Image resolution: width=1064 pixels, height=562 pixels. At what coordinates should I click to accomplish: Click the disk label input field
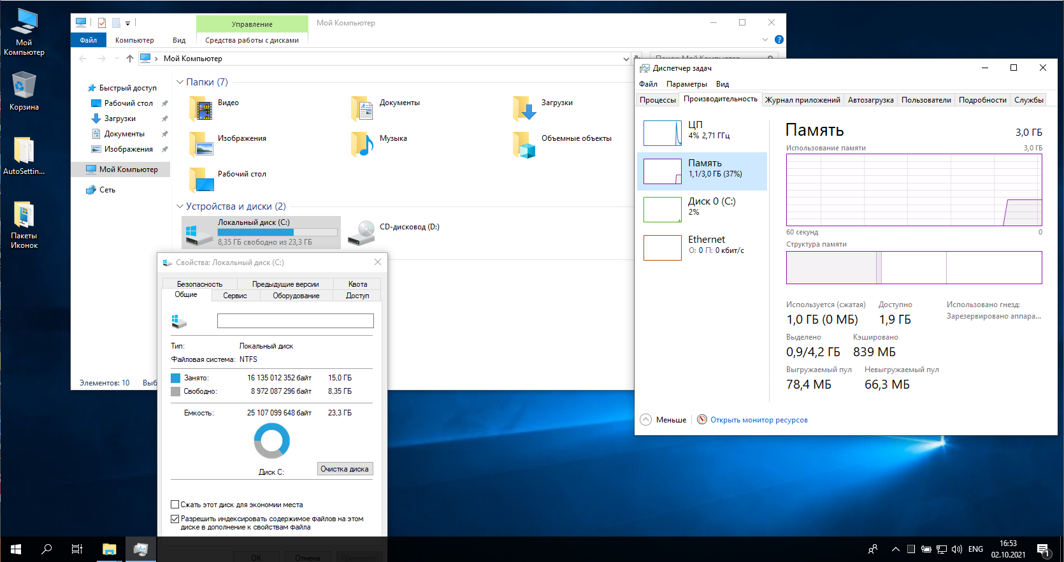point(295,321)
